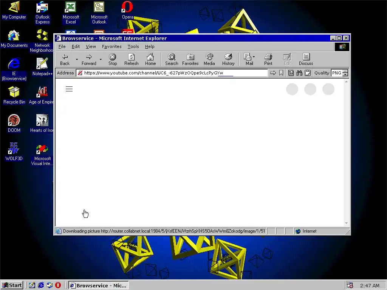Select the DOOM desktop shortcut
The height and width of the screenshot is (290, 387).
[14, 123]
